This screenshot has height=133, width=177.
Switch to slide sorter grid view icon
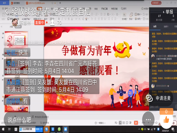click(124, 123)
